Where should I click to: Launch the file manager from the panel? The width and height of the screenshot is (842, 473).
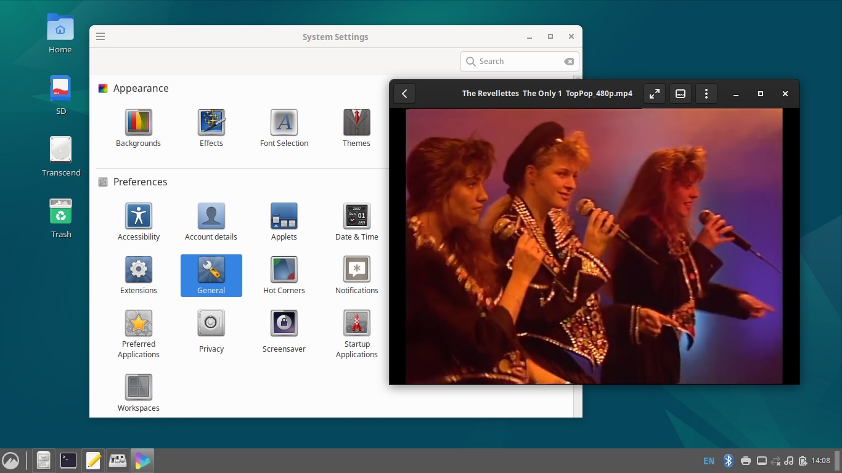click(x=43, y=461)
